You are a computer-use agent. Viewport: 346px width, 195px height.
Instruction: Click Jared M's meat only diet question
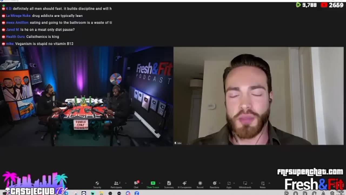click(x=38, y=30)
